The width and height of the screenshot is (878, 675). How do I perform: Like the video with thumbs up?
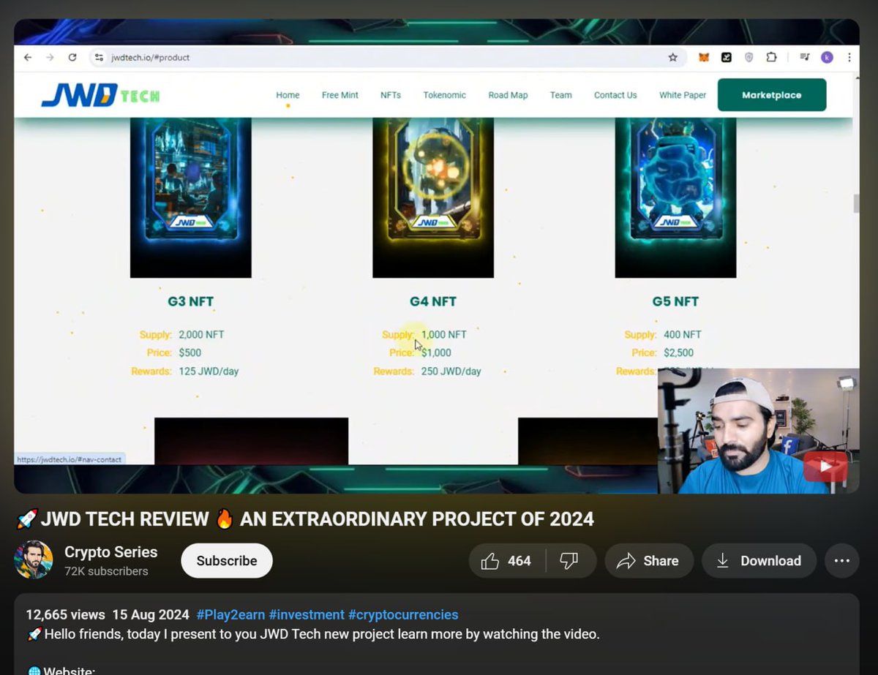(506, 561)
